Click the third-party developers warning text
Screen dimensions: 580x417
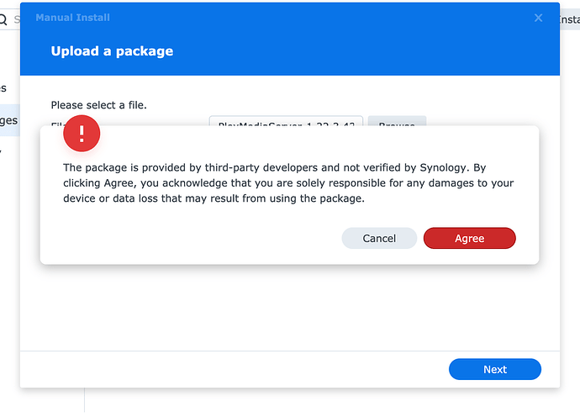(288, 182)
